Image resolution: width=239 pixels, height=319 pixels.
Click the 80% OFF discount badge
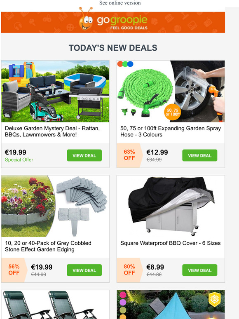129,270
